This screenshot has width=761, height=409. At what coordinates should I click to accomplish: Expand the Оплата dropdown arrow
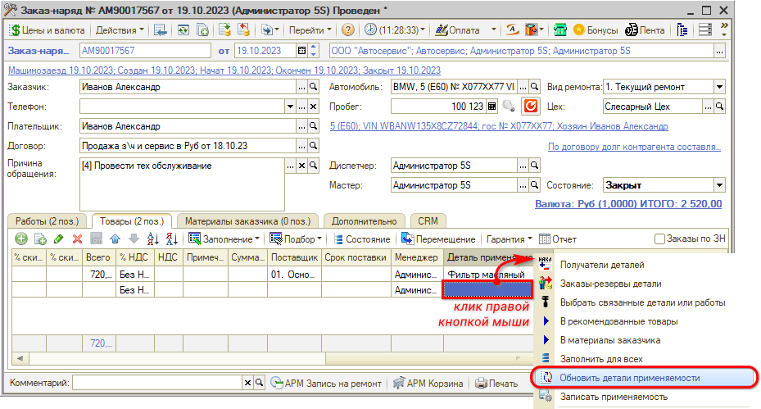494,30
